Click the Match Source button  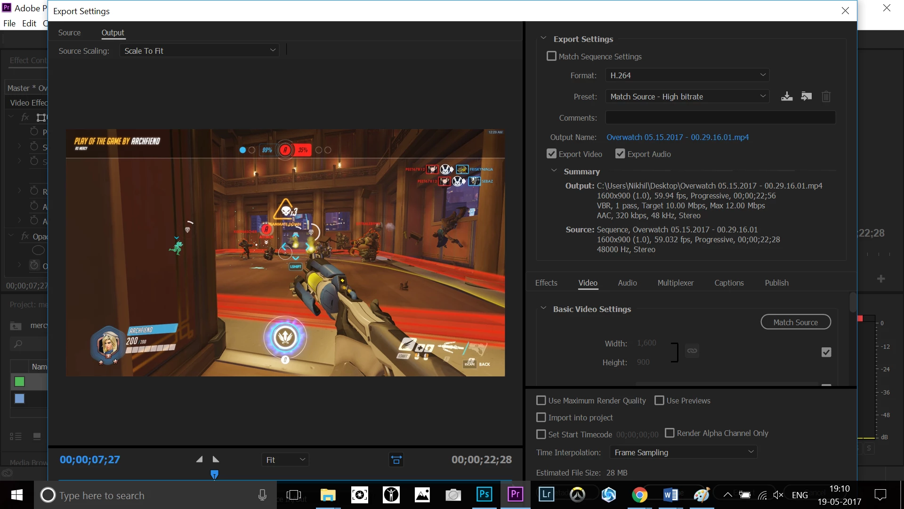click(795, 322)
